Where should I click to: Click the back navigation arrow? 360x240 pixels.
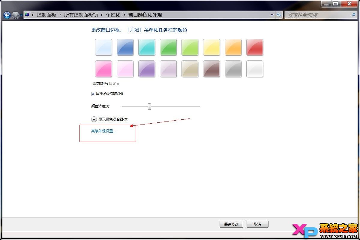[7, 15]
